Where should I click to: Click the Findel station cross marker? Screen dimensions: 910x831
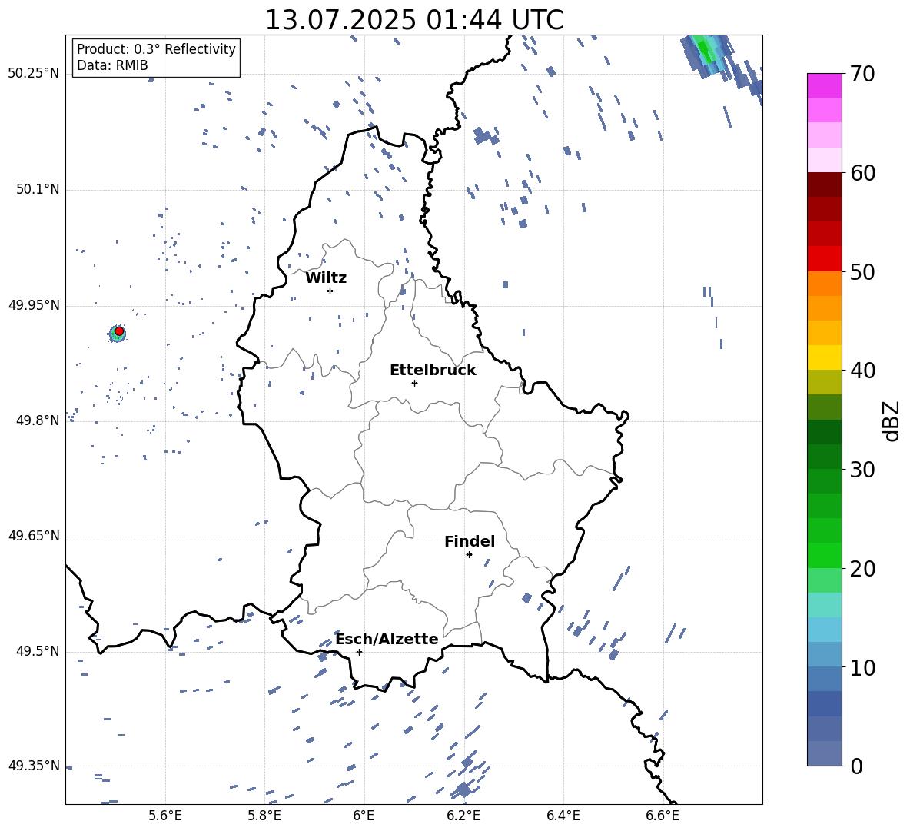click(x=469, y=555)
